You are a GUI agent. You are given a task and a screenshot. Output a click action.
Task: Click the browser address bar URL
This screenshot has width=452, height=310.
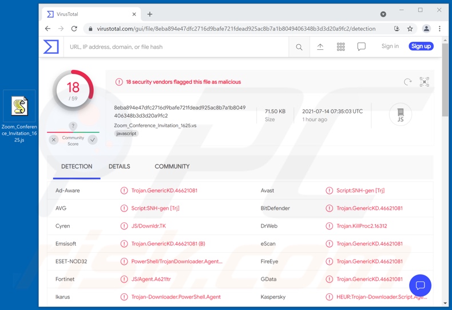pos(236,29)
